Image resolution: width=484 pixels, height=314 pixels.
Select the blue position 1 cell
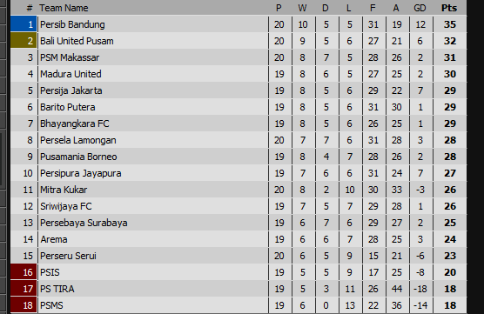tap(24, 24)
